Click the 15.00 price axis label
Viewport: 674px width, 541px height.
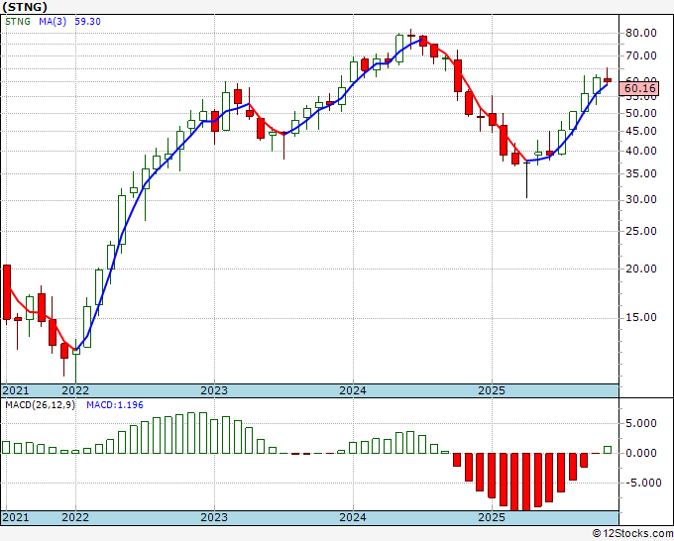click(x=641, y=317)
